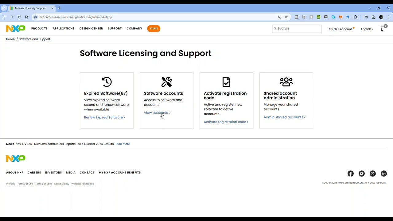Open NXP's Facebook page icon
This screenshot has width=393, height=221.
click(x=351, y=174)
